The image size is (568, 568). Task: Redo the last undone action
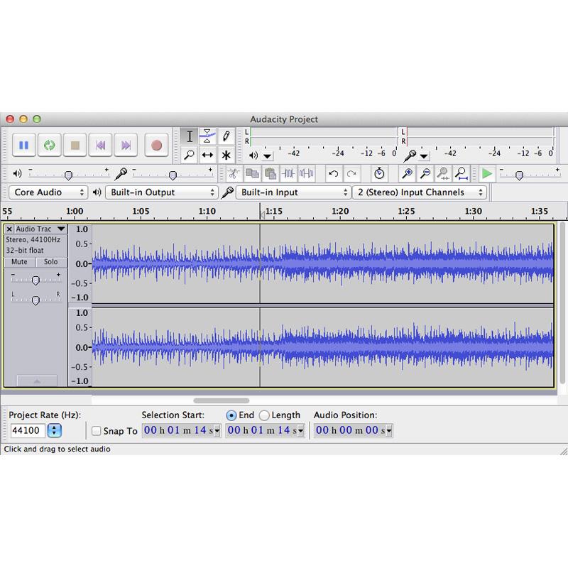pyautogui.click(x=351, y=174)
